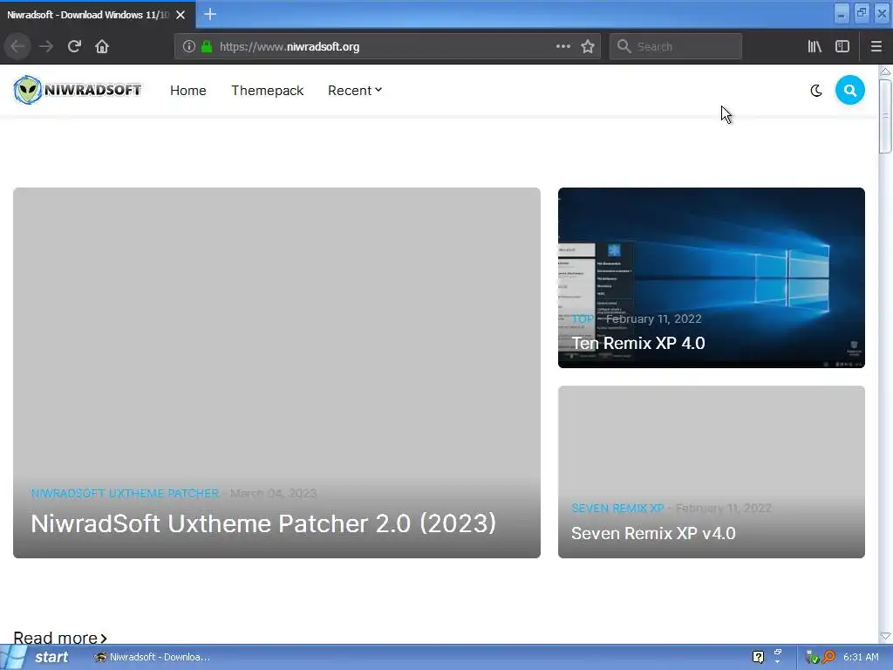
Task: Click the security shield tray icon
Action: [812, 657]
